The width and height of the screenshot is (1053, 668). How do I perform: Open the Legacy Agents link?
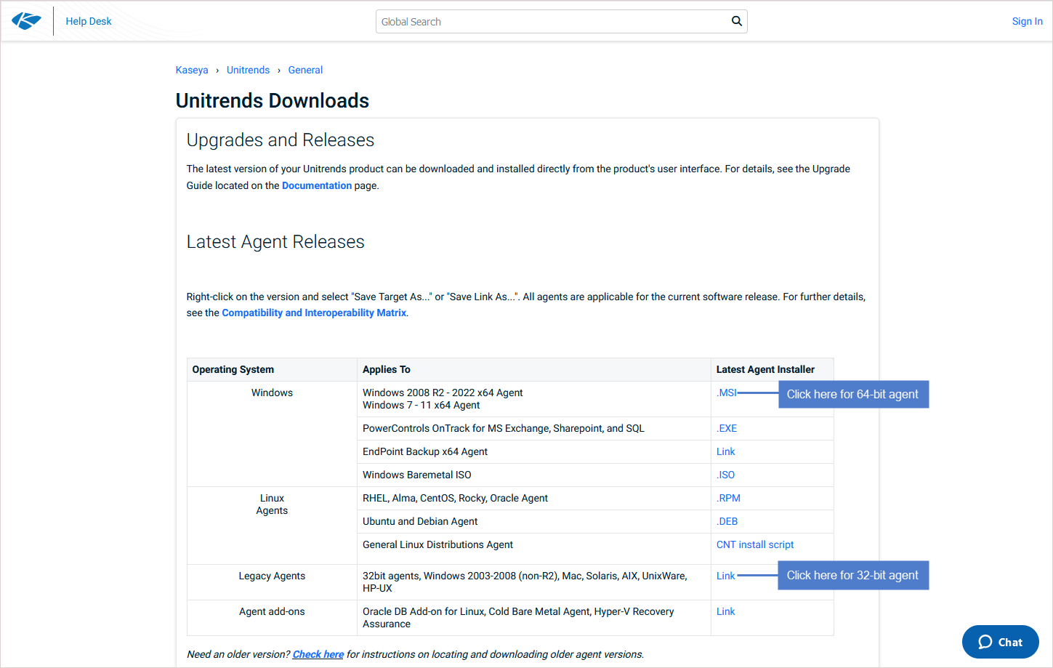(x=725, y=576)
